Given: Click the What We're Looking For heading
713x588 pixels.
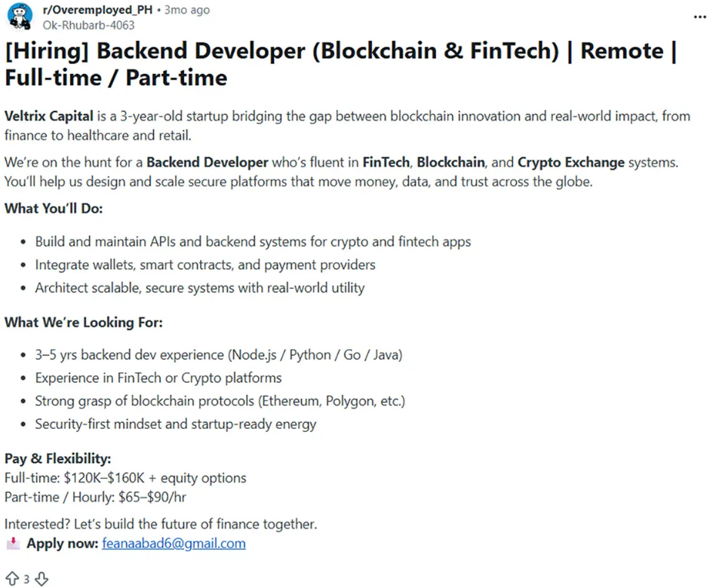Looking at the screenshot, I should 84,323.
